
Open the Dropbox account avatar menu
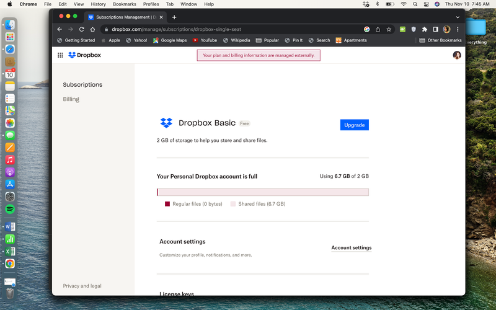[x=457, y=55]
